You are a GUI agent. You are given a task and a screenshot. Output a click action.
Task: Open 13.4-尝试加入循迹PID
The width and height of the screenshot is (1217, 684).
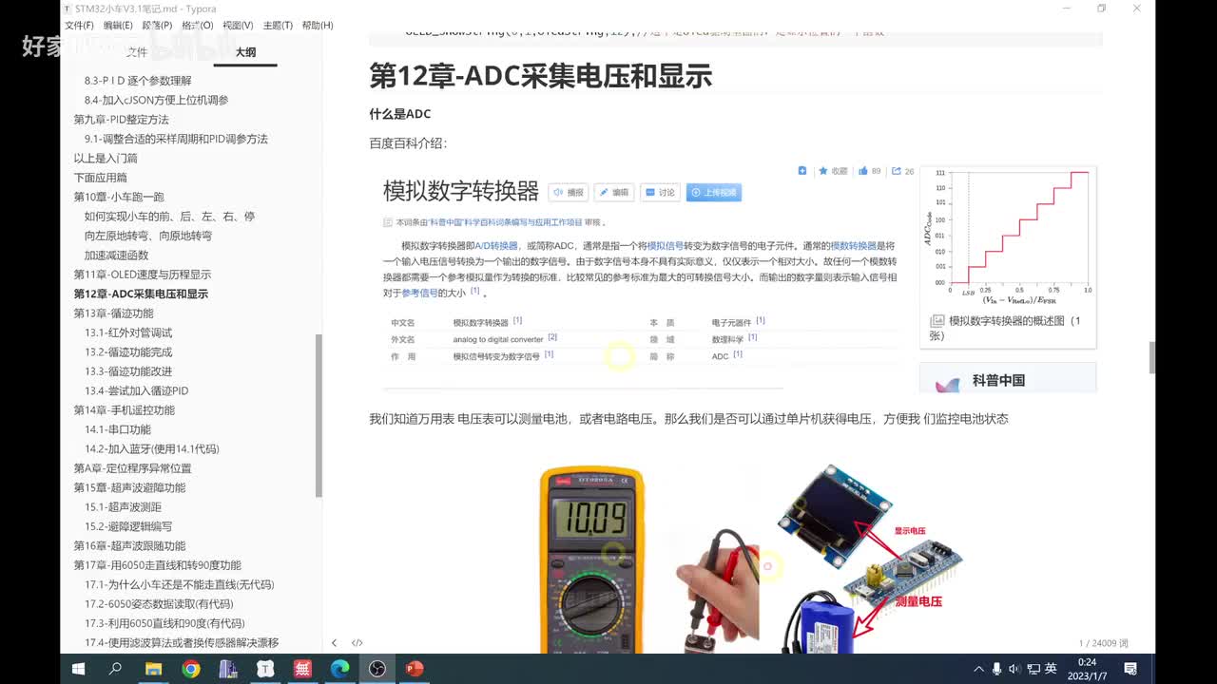pos(136,390)
